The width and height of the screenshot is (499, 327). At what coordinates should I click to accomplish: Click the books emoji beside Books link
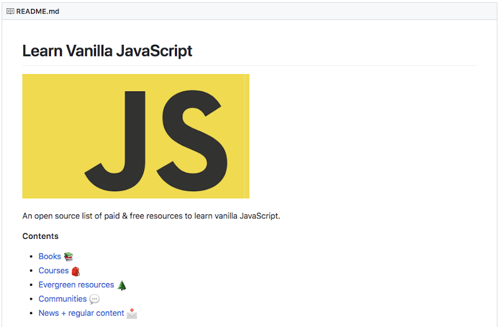click(x=68, y=256)
